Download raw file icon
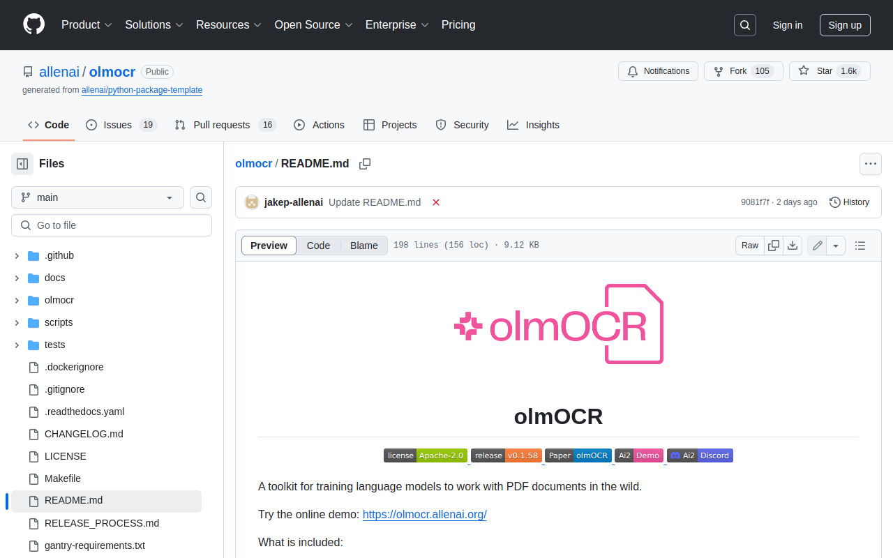 [x=792, y=246]
